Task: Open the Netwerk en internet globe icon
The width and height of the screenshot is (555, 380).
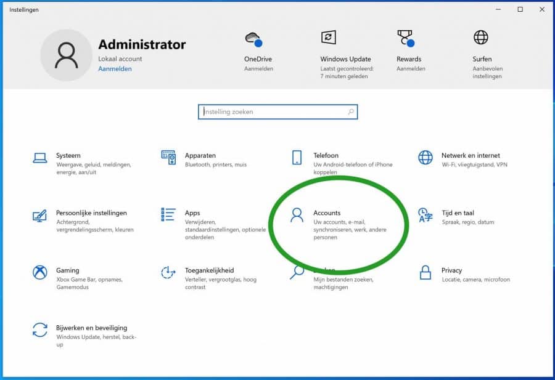Action: (425, 157)
